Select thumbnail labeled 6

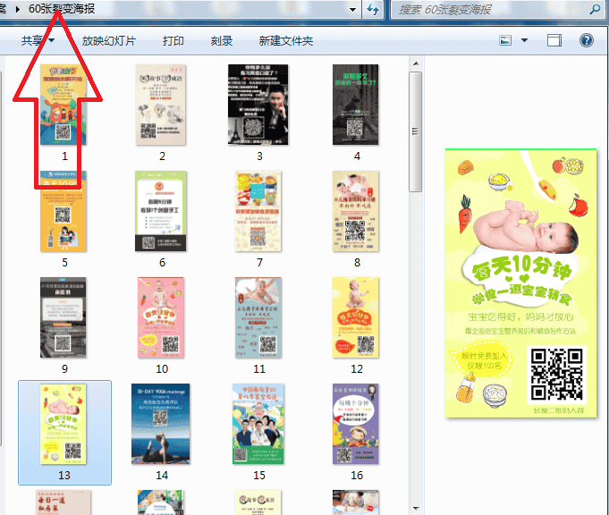pyautogui.click(x=162, y=211)
